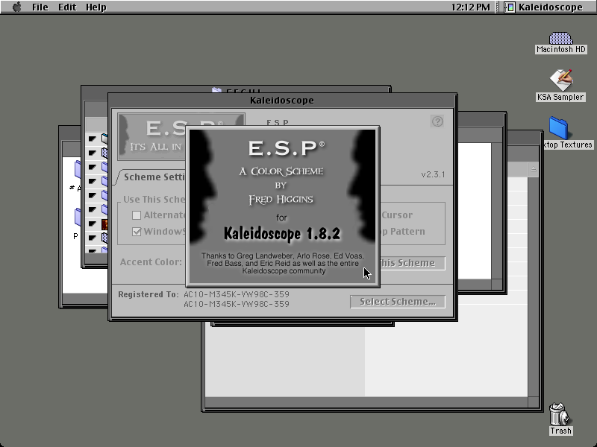This screenshot has width=597, height=447.
Task: Dismiss the E.S.P about splash by clicking it
Action: [283, 206]
